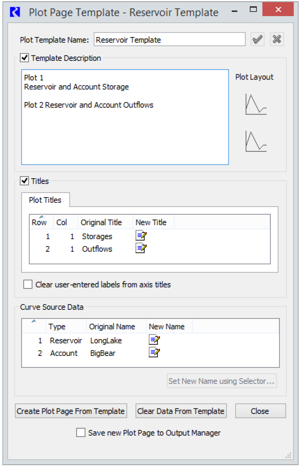Click the green checkmark accept name icon
Image resolution: width=302 pixels, height=467 pixels.
click(257, 39)
